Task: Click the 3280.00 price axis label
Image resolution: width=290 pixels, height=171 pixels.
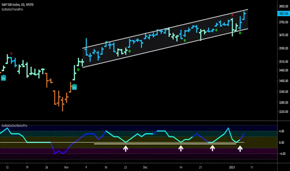Action: pos(283,103)
